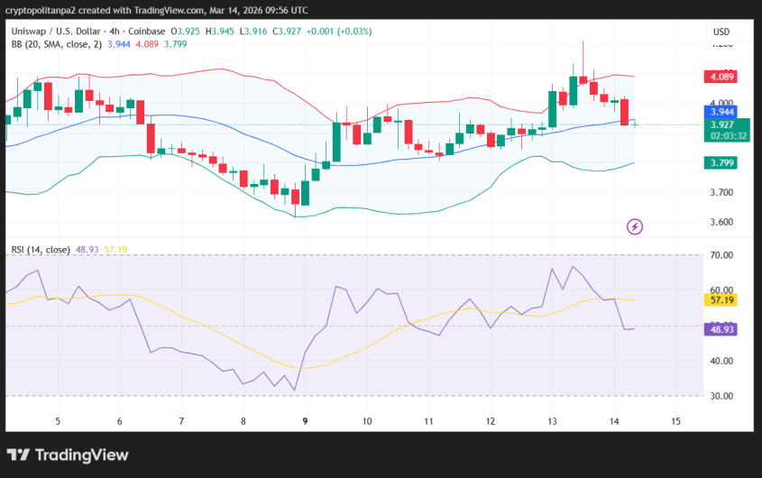The width and height of the screenshot is (762, 478).
Task: Click the purple 48.93 RSI value label
Action: point(721,330)
